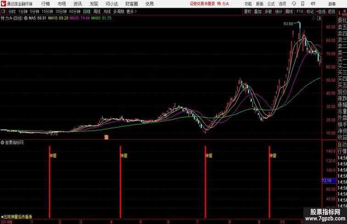The image size is (347, 224).
Task: Click the 出现神量后市看涨 indicator note
Action: (x=18, y=217)
